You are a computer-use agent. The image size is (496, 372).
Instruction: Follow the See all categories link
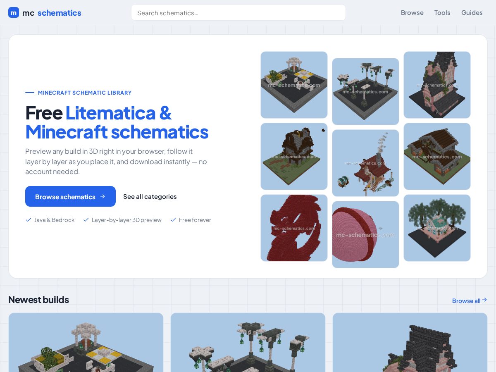coord(150,196)
